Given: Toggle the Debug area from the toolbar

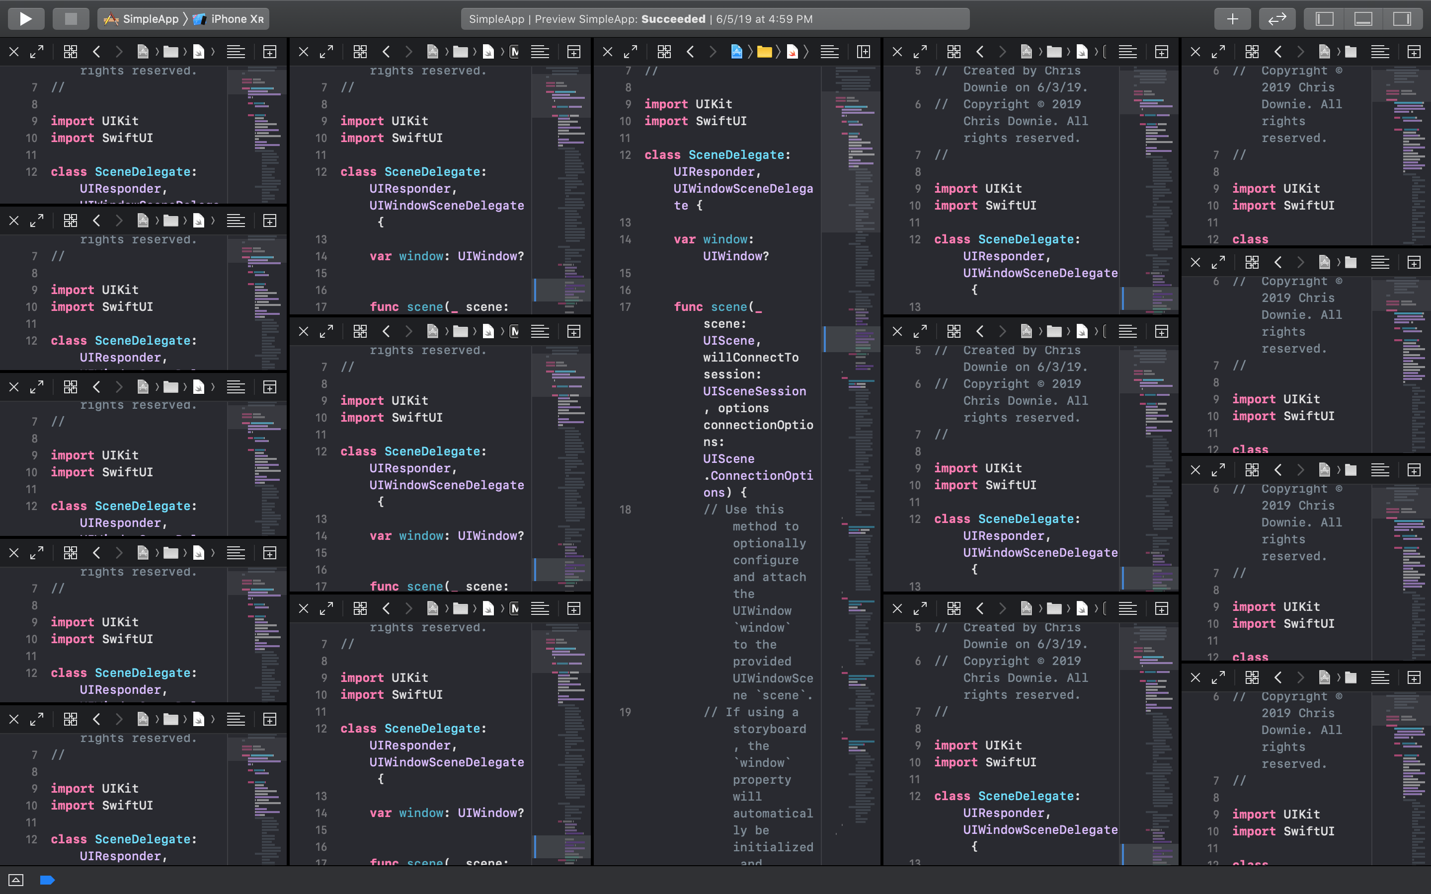Looking at the screenshot, I should 1363,19.
